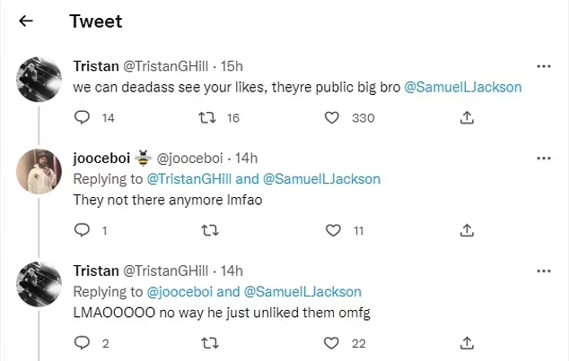Reply to jooceboi's tweet
The width and height of the screenshot is (569, 361).
point(82,230)
